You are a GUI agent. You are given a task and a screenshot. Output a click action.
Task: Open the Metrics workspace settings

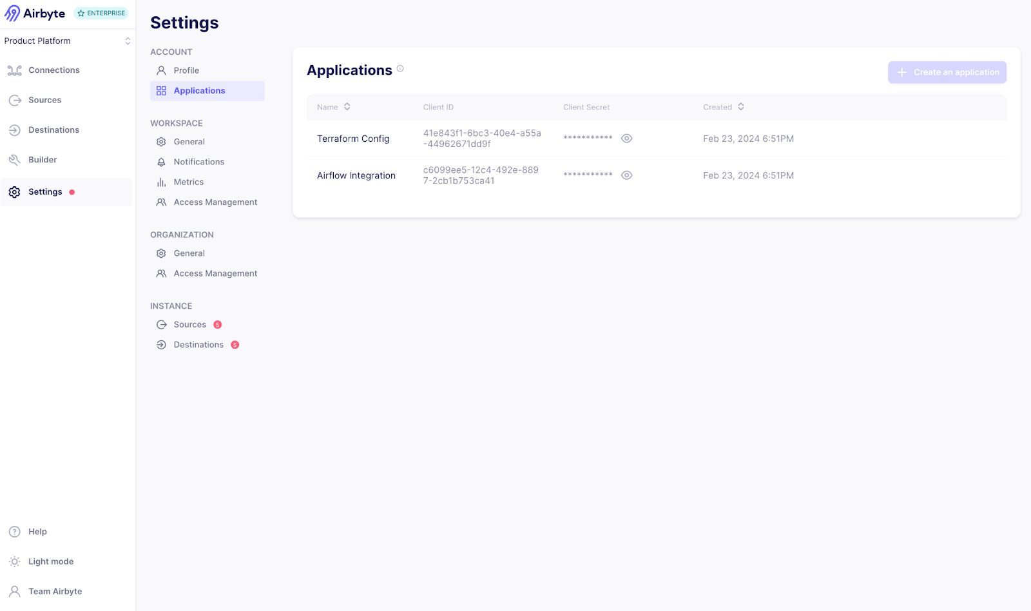point(188,182)
